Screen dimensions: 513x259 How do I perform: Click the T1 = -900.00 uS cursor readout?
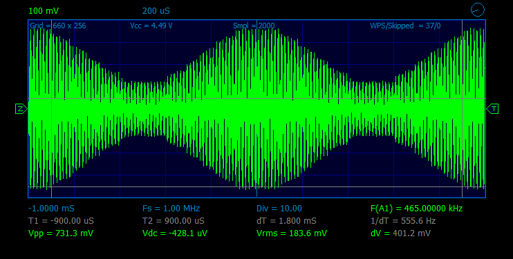(61, 221)
